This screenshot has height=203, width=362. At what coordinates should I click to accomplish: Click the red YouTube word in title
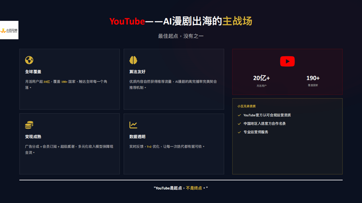click(127, 21)
